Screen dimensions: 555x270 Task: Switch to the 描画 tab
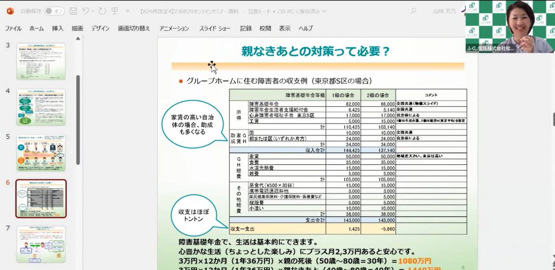tap(77, 29)
